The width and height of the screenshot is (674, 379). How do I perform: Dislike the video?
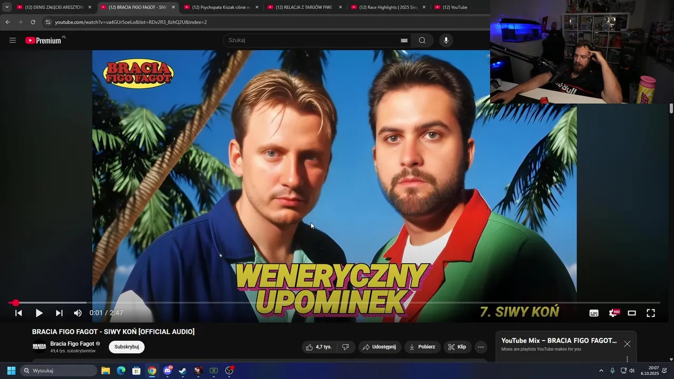[345, 347]
